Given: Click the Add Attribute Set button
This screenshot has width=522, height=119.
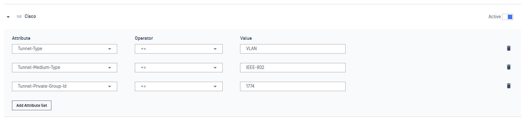Looking at the screenshot, I should pos(32,106).
